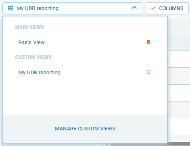
Task: Toggle the orange bookmark on Basic View
Action: (148, 42)
